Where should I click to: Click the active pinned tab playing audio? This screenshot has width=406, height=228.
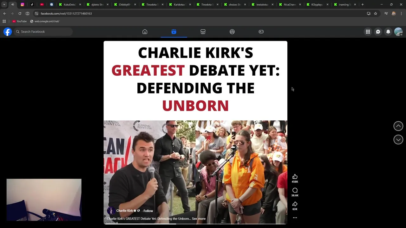13,4
